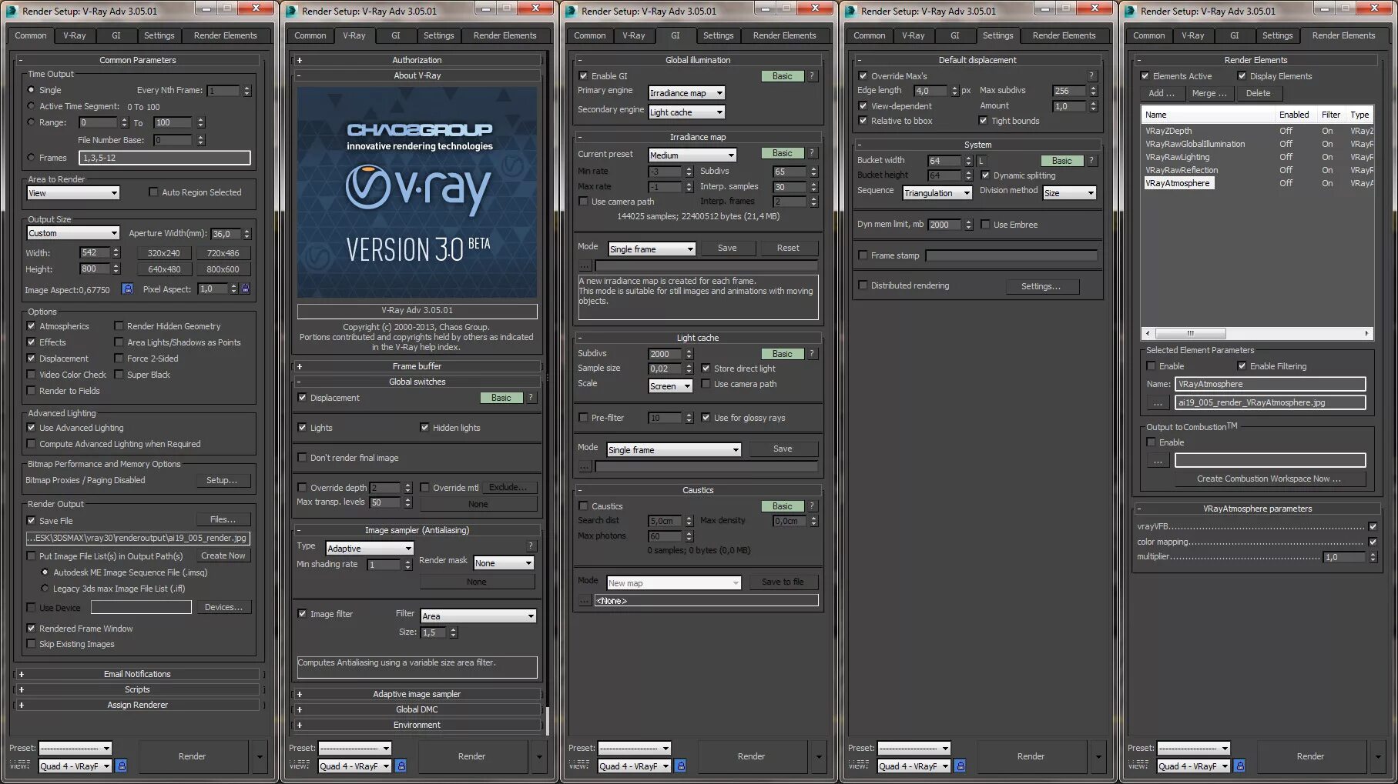Open the Image sampler help question mark
Viewport: 1398px width, 784px height.
coord(531,546)
